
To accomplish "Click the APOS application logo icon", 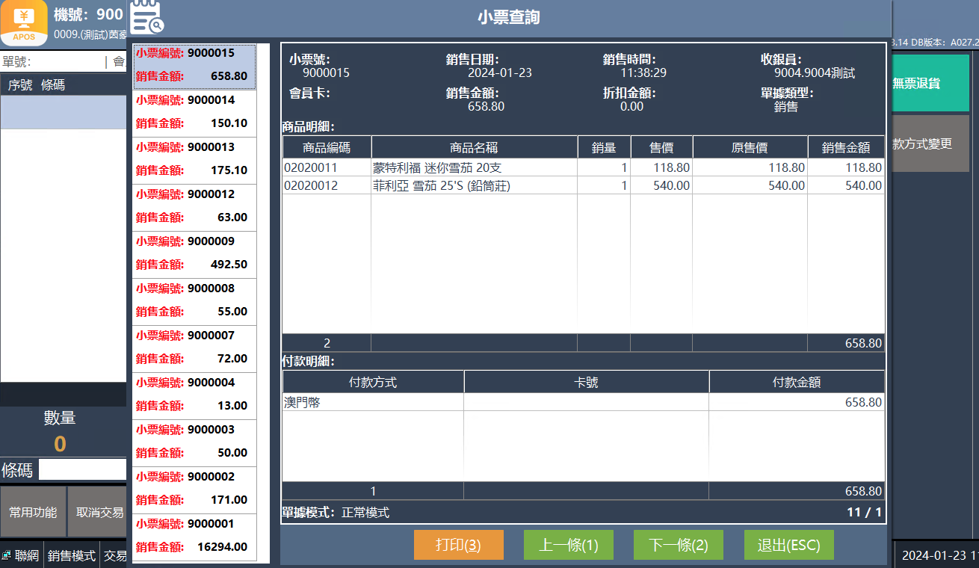I will point(24,22).
